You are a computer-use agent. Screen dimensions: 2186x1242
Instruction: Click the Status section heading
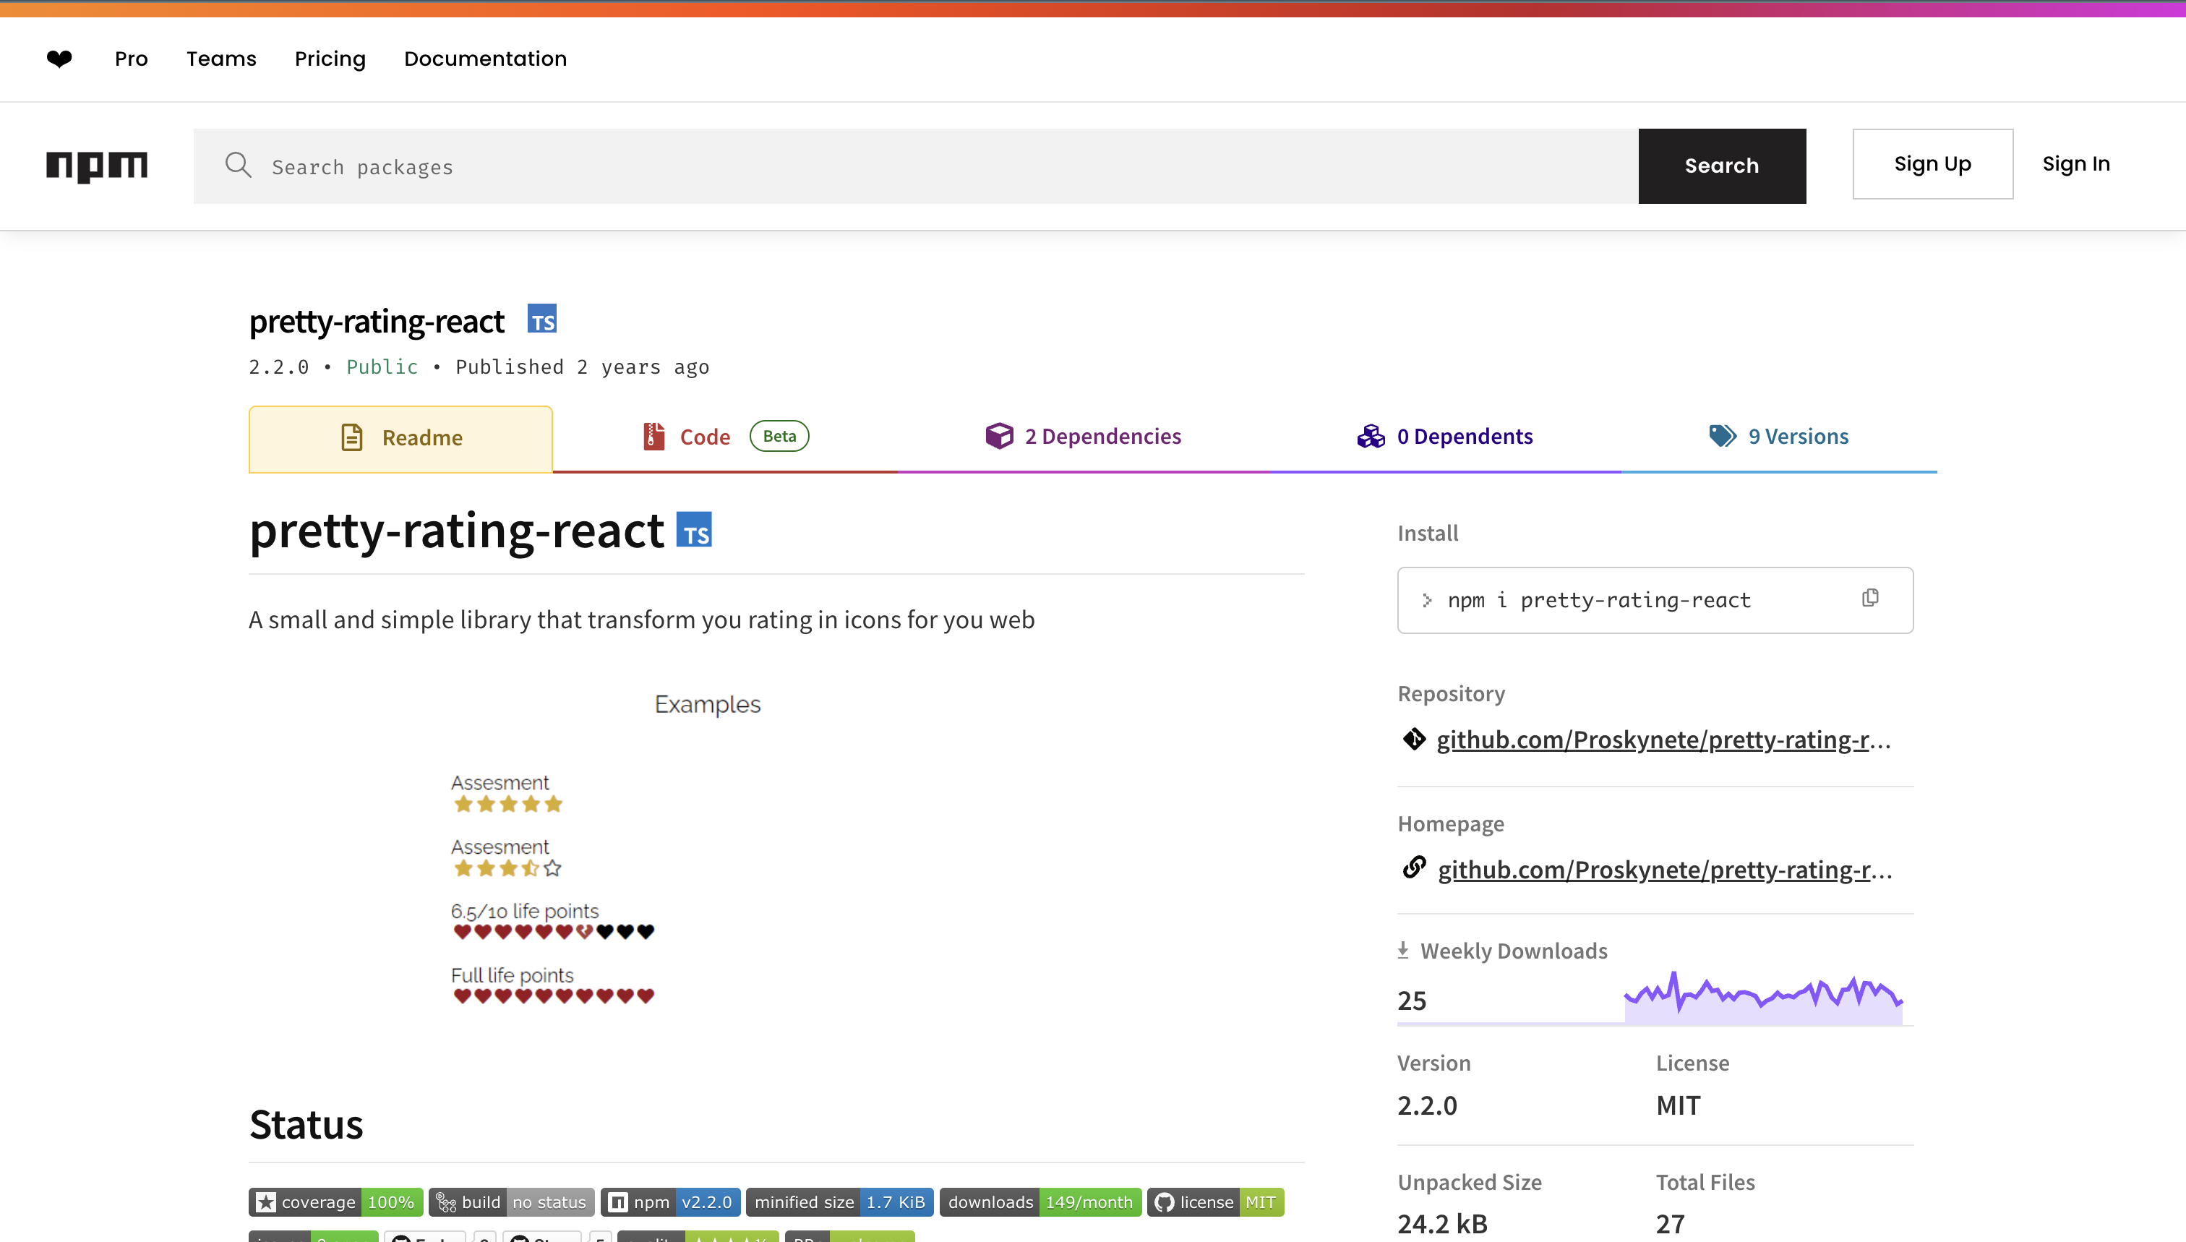point(307,1124)
